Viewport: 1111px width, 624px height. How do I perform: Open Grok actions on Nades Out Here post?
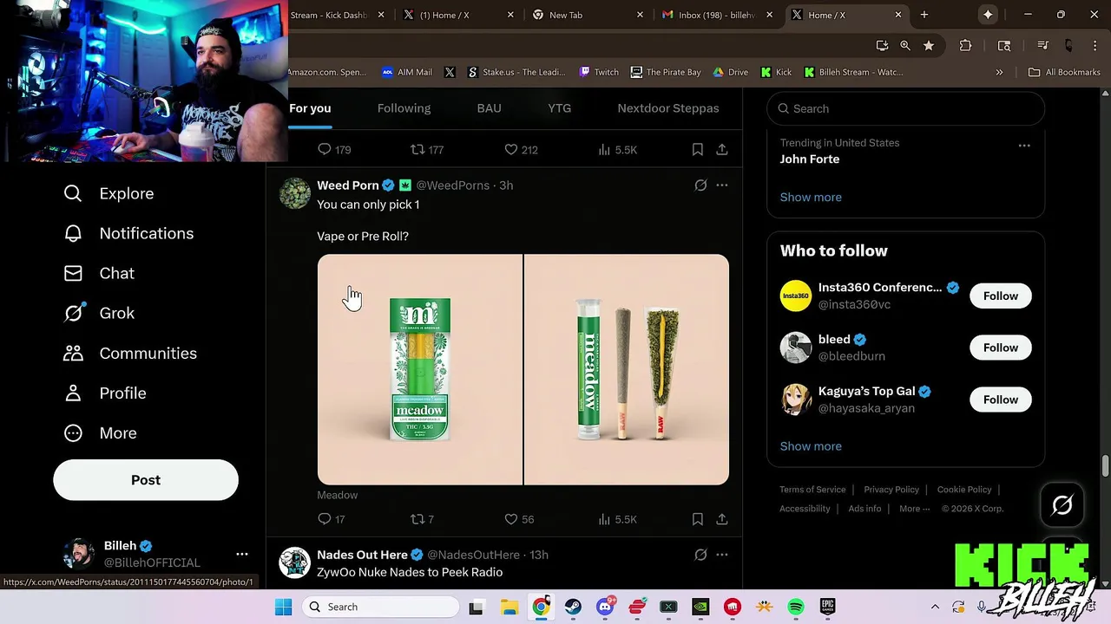(x=700, y=555)
